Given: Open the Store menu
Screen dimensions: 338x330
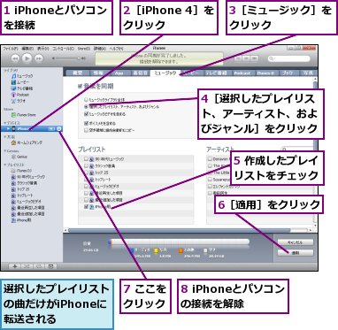Looking at the screenshot, I should pos(83,49).
